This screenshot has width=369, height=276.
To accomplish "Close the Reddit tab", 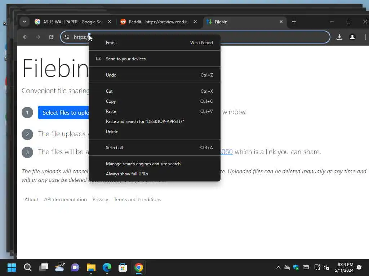I will tap(195, 22).
